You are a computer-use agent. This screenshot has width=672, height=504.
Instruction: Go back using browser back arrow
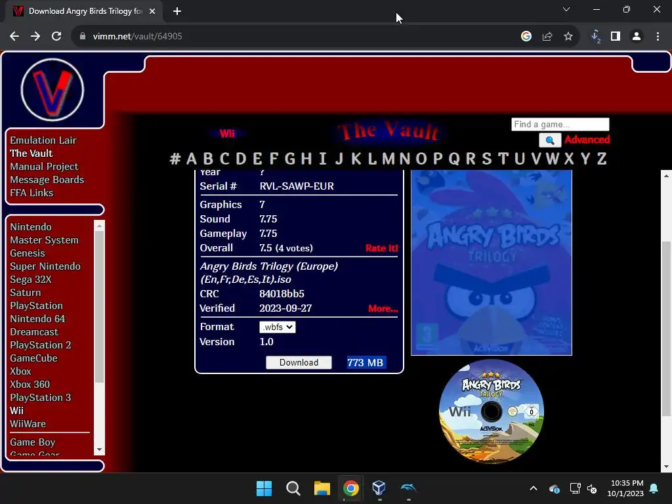point(14,37)
